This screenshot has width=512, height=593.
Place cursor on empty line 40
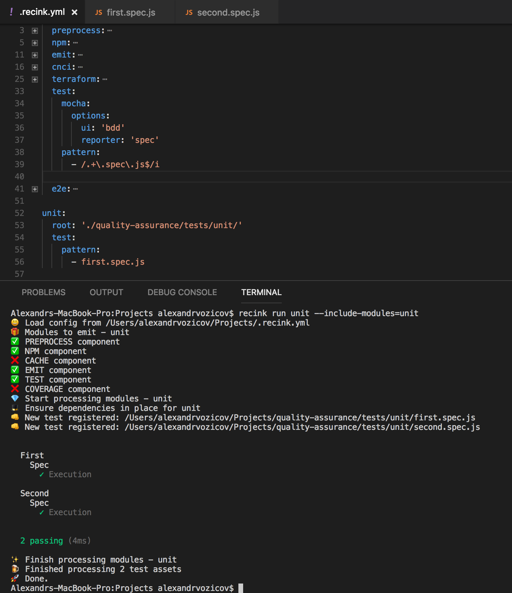[x=277, y=177]
